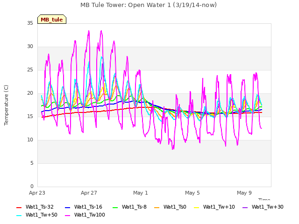
Task: Click the MB_tule tag label
Action: (x=52, y=20)
